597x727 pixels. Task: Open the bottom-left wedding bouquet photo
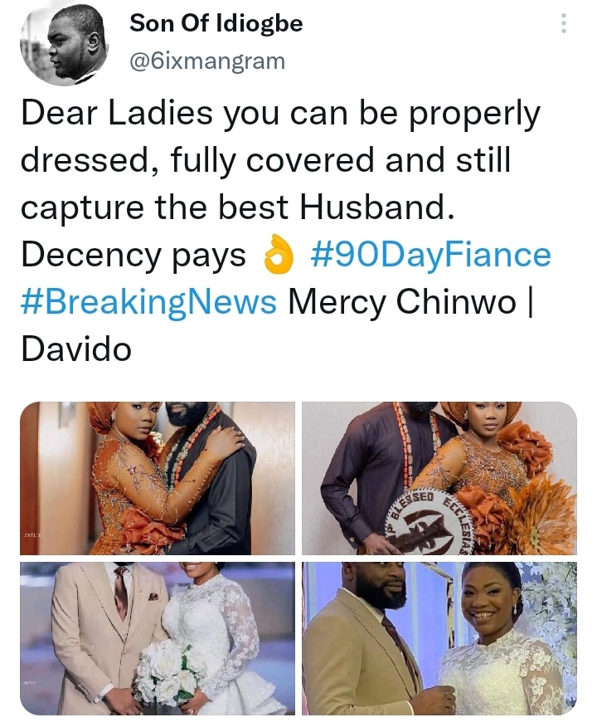coord(158,637)
